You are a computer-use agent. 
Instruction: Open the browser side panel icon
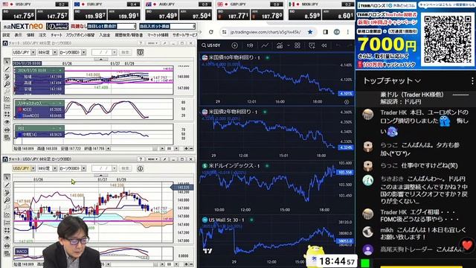(x=326, y=32)
